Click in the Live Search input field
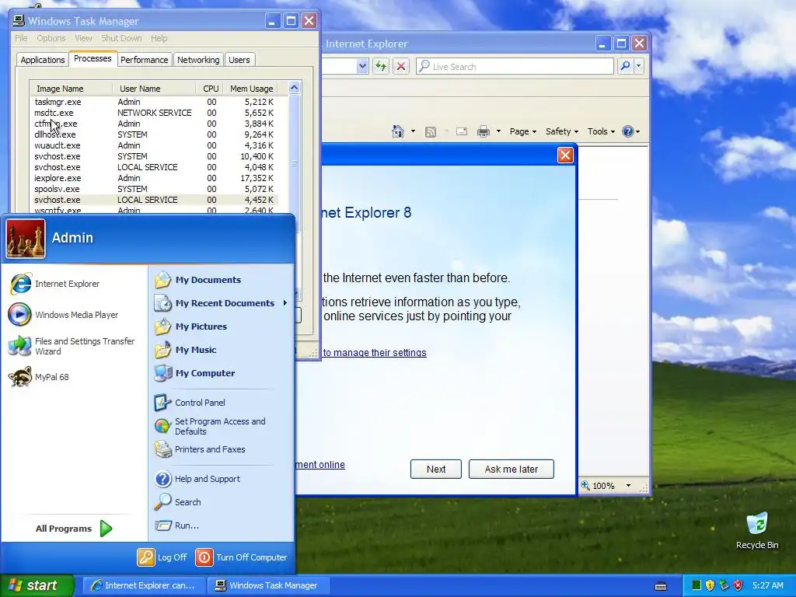This screenshot has width=796, height=597. tap(515, 66)
